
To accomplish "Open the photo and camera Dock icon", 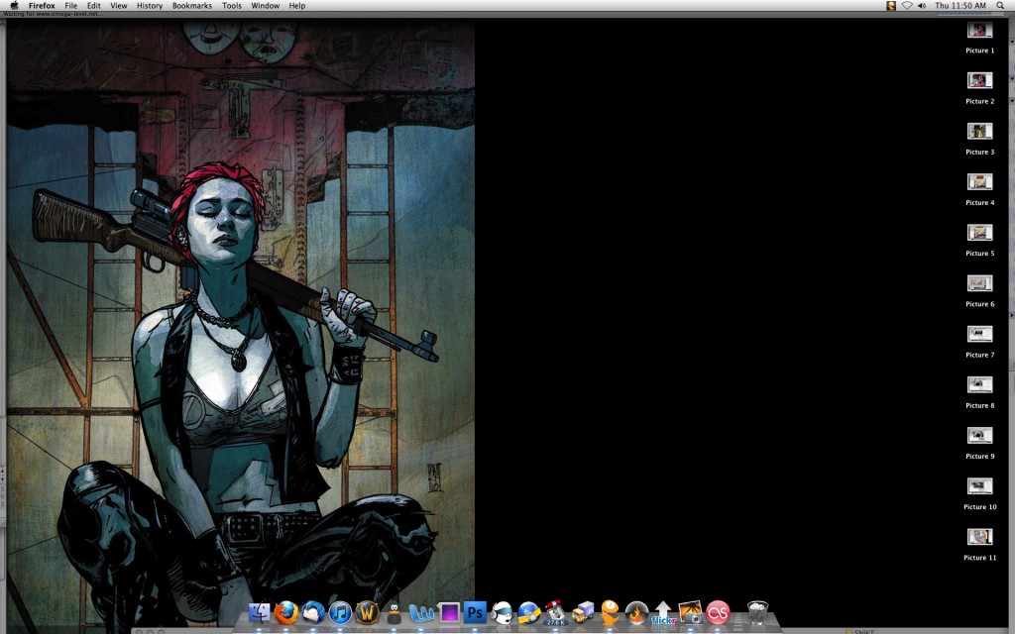I will [691, 612].
